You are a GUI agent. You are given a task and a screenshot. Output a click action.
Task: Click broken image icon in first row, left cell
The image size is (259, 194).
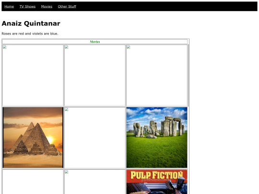(5, 47)
